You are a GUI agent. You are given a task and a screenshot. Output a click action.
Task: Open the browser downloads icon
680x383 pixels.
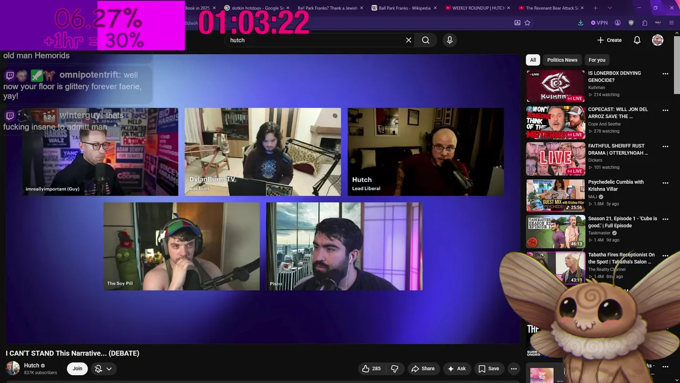581,23
